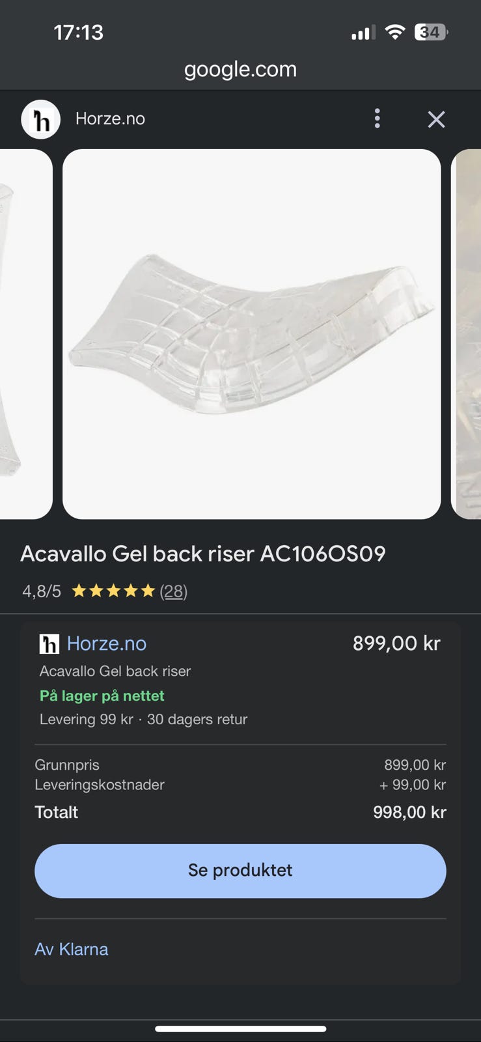
Task: Tap the Horze.no header title text
Action: (110, 119)
